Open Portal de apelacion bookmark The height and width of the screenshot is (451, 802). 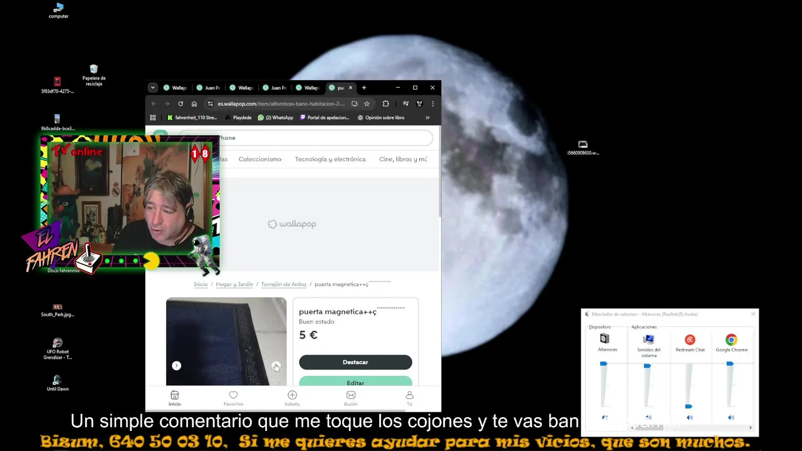coord(325,118)
